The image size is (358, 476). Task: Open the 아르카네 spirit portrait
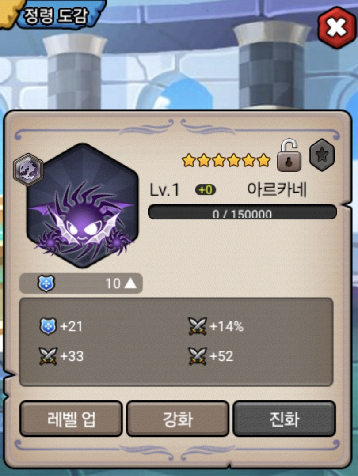[x=82, y=206]
